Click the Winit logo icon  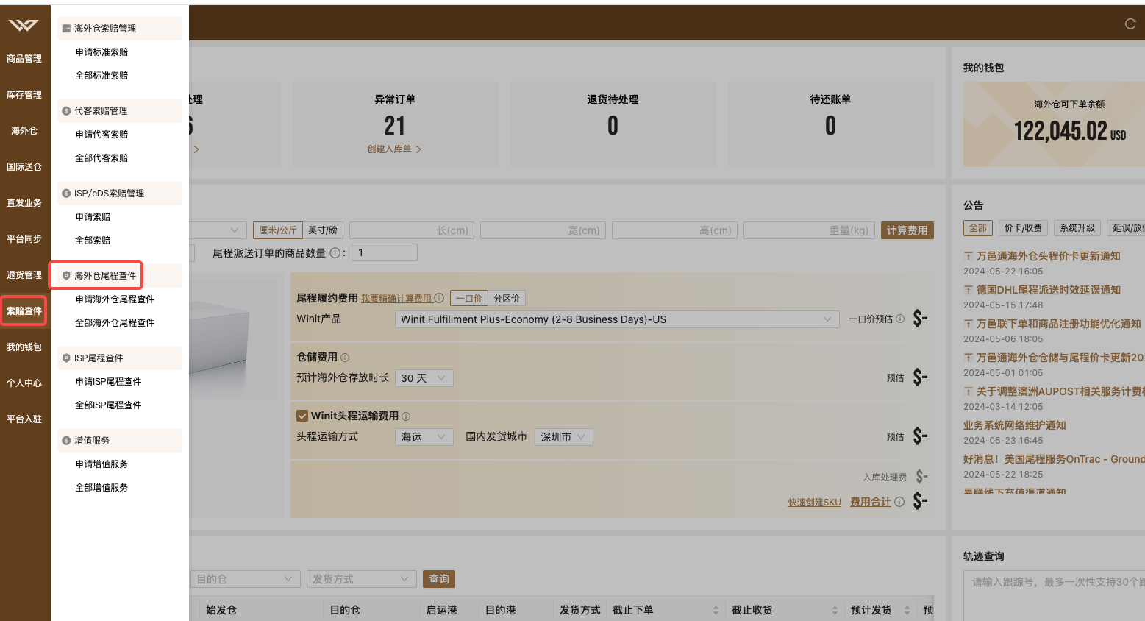23,25
